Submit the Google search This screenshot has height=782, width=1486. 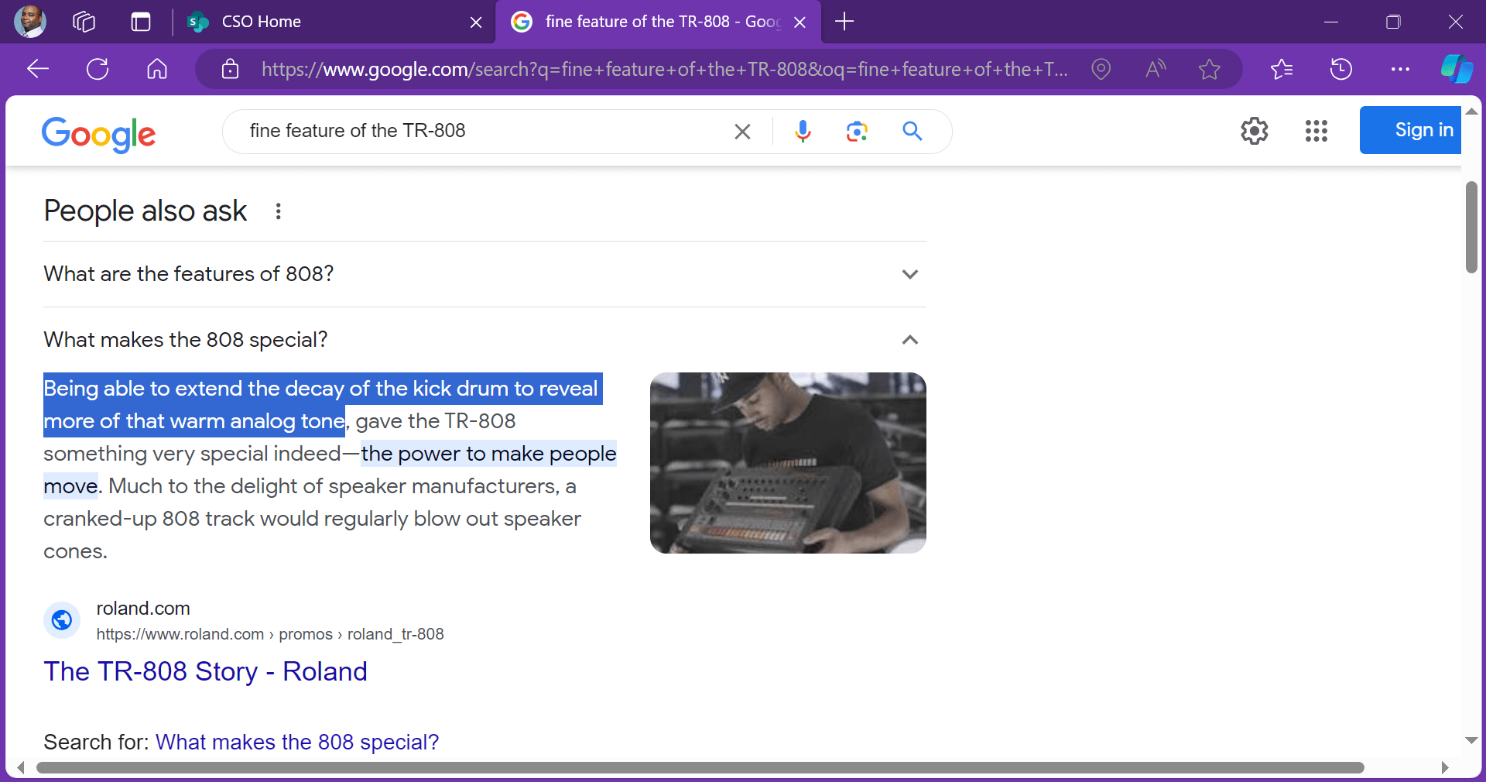point(912,131)
